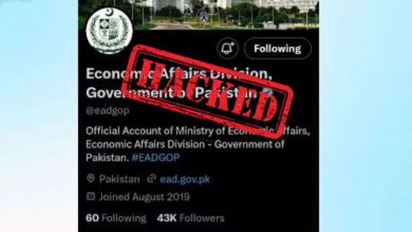
Task: Click the @eadgop handle
Action: 107,111
